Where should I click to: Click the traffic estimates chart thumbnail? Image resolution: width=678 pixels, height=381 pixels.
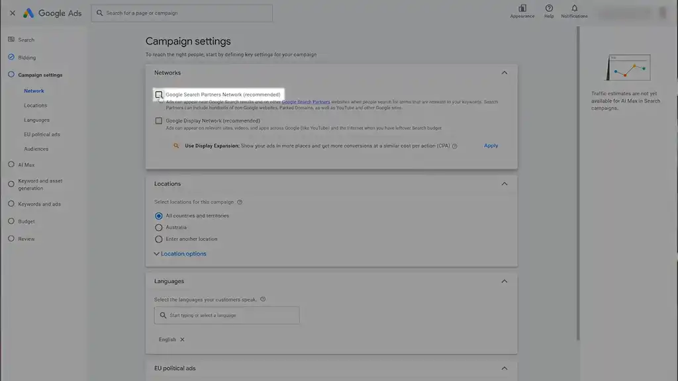pos(628,67)
